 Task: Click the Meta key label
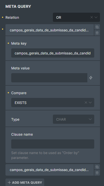[x=19, y=43]
